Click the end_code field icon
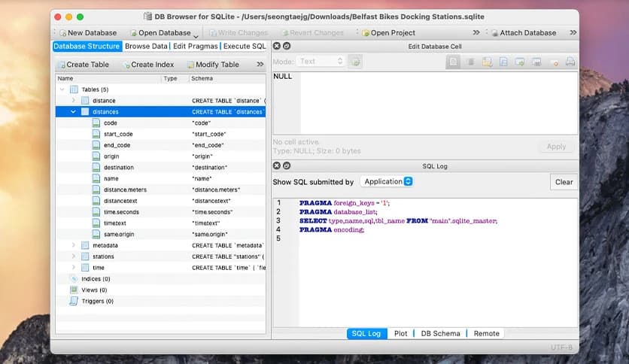The width and height of the screenshot is (629, 364). (x=96, y=145)
